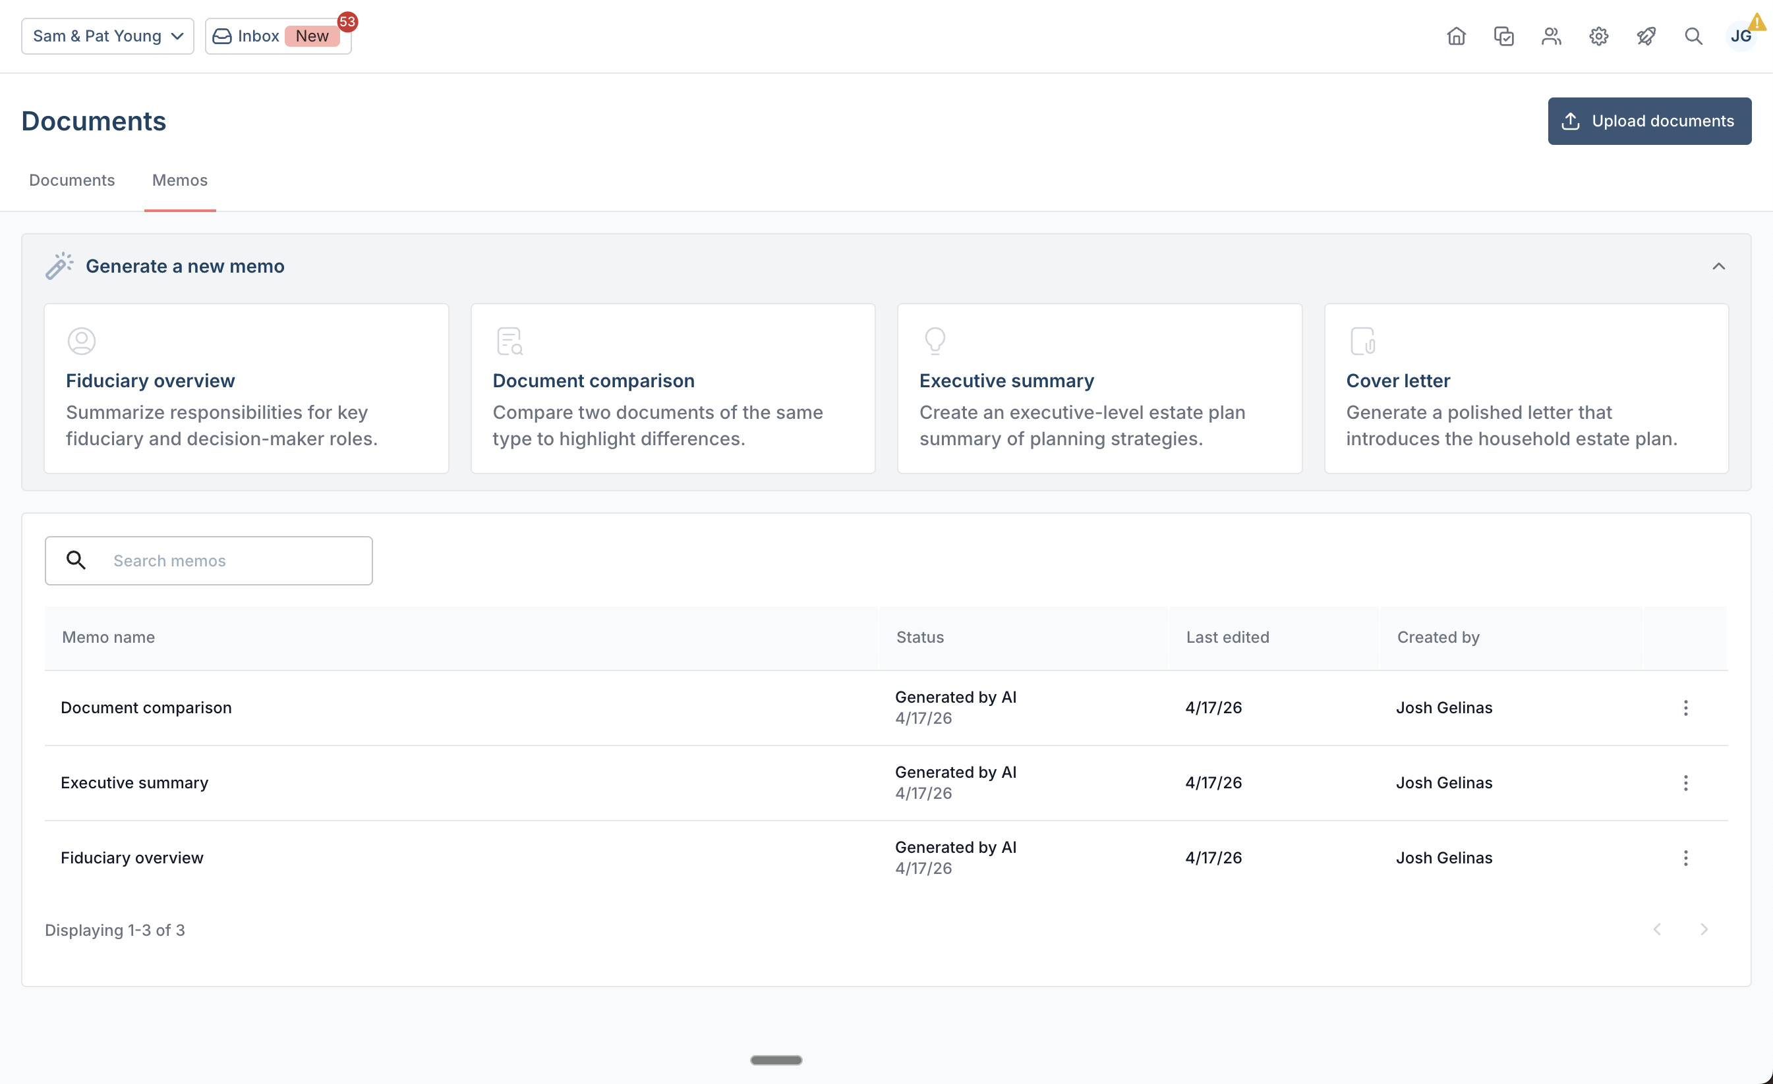The height and width of the screenshot is (1084, 1773).
Task: Collapse the Generate a new memo panel
Action: (x=1719, y=266)
